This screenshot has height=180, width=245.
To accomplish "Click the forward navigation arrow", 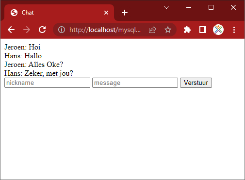I will tap(27, 30).
